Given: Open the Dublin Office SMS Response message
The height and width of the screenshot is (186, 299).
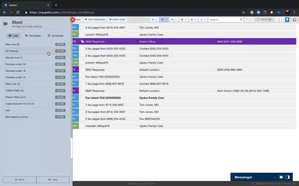Looking at the screenshot, I should (x=185, y=42).
